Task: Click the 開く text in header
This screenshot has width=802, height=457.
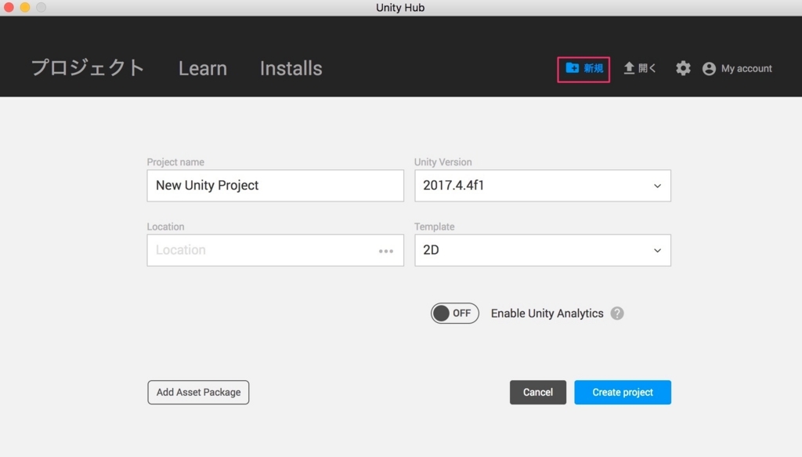Action: (647, 68)
